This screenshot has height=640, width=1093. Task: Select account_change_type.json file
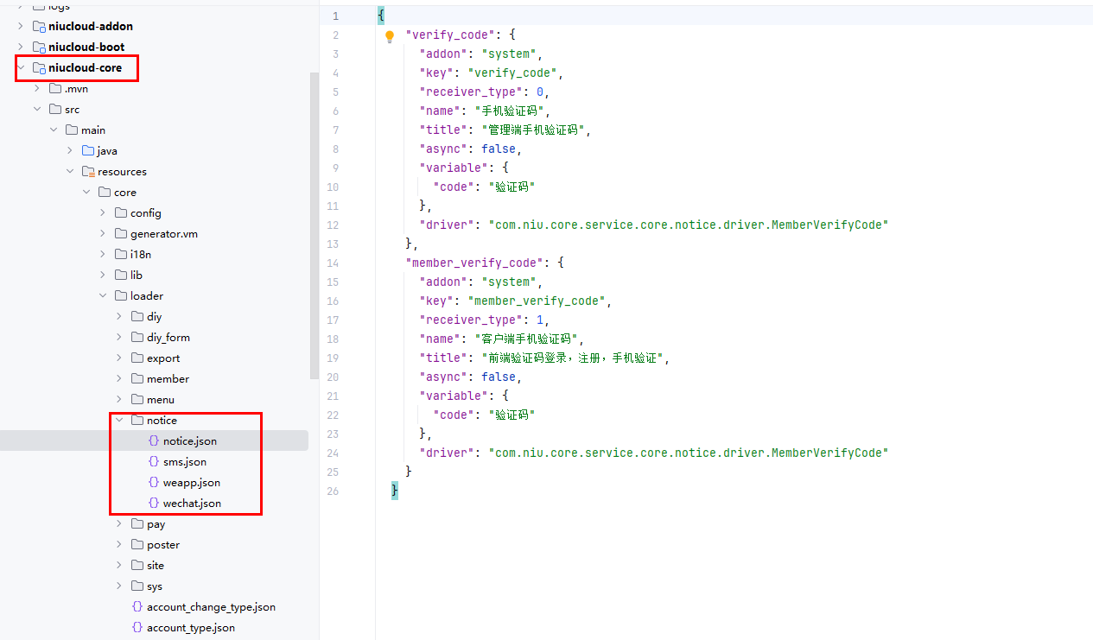pos(211,607)
